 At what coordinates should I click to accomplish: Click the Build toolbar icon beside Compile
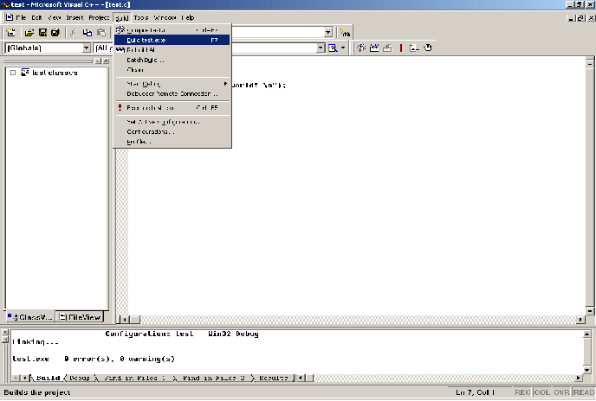[374, 48]
